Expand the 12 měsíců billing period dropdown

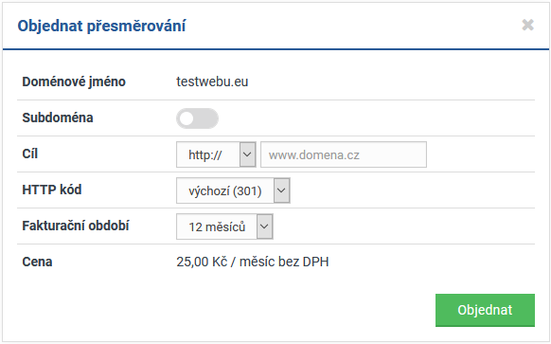(224, 226)
